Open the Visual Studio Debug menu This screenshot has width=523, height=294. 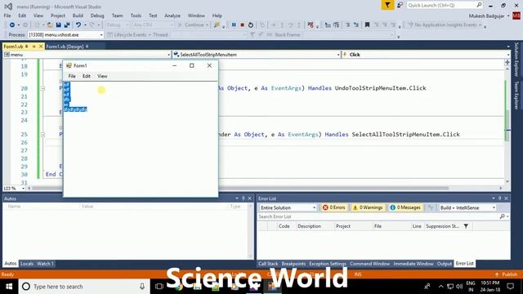97,16
